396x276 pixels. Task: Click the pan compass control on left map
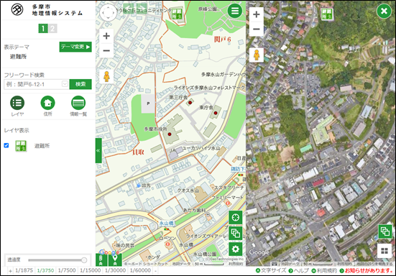108,13
